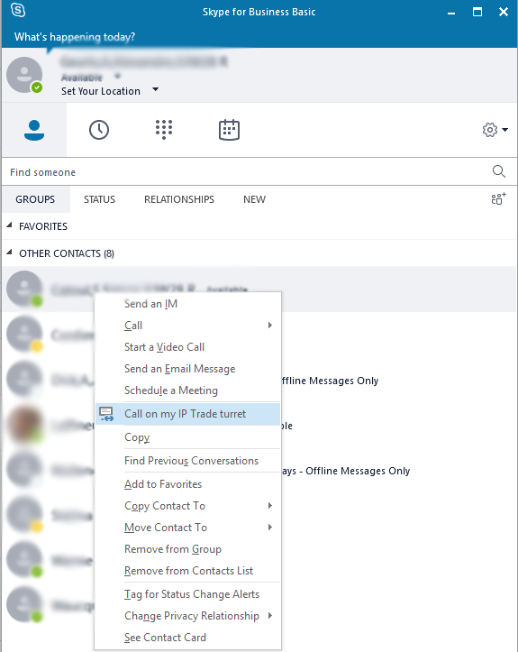This screenshot has height=652, width=518.
Task: Expand the Copy Contact To submenu arrow
Action: point(270,506)
